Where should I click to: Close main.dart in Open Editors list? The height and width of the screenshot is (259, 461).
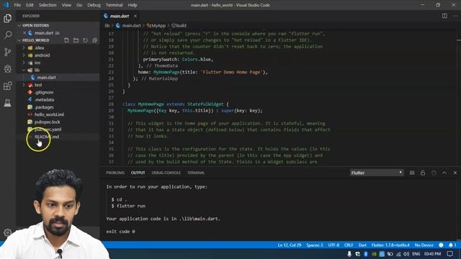24,33
